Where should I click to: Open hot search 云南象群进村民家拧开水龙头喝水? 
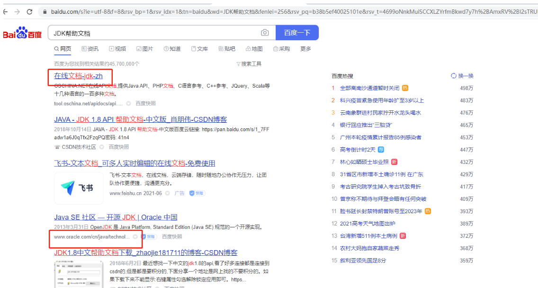(380, 113)
